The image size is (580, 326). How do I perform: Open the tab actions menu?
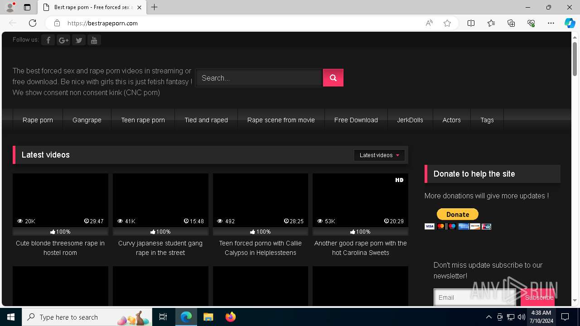click(x=27, y=7)
